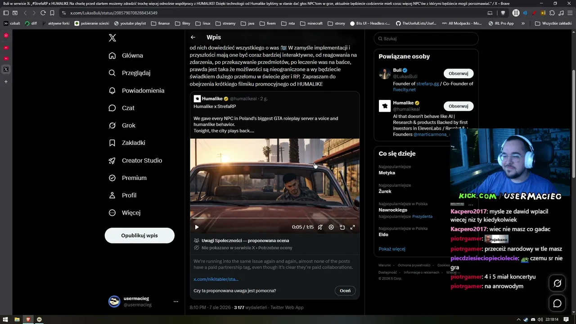Open Grok in the sidebar

122,126
